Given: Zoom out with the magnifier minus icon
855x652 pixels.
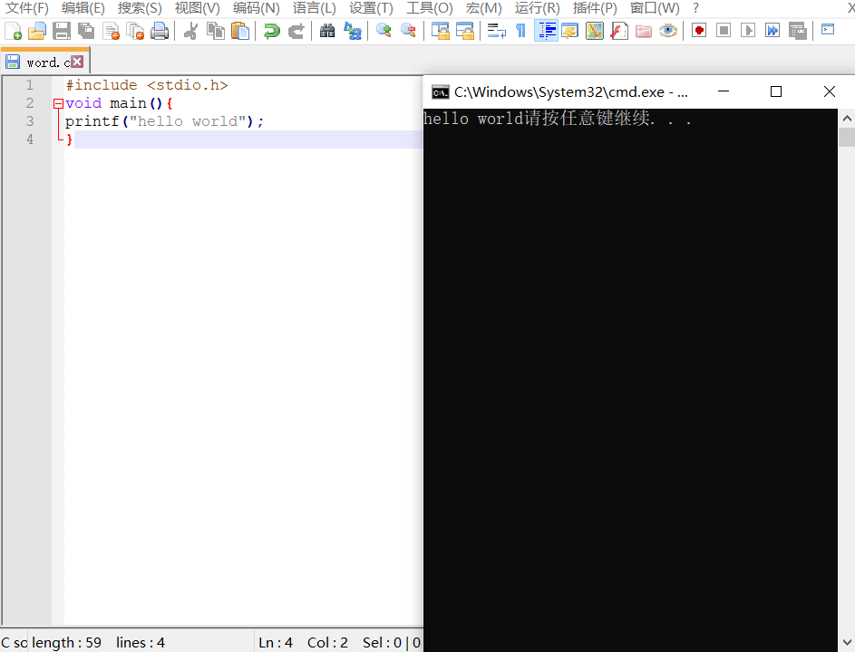Looking at the screenshot, I should click(408, 31).
